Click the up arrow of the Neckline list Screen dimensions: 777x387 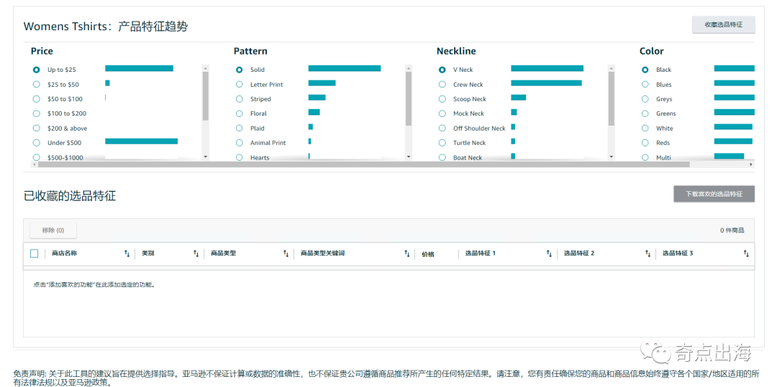(611, 69)
